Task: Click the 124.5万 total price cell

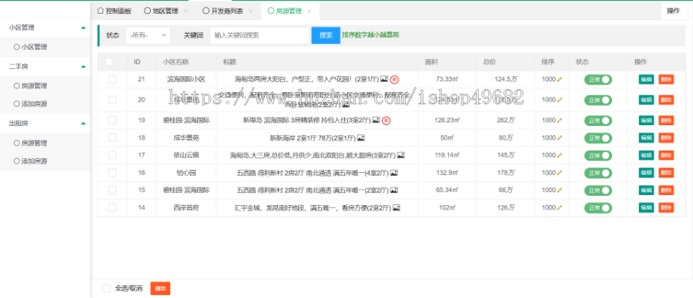Action: pyautogui.click(x=506, y=79)
